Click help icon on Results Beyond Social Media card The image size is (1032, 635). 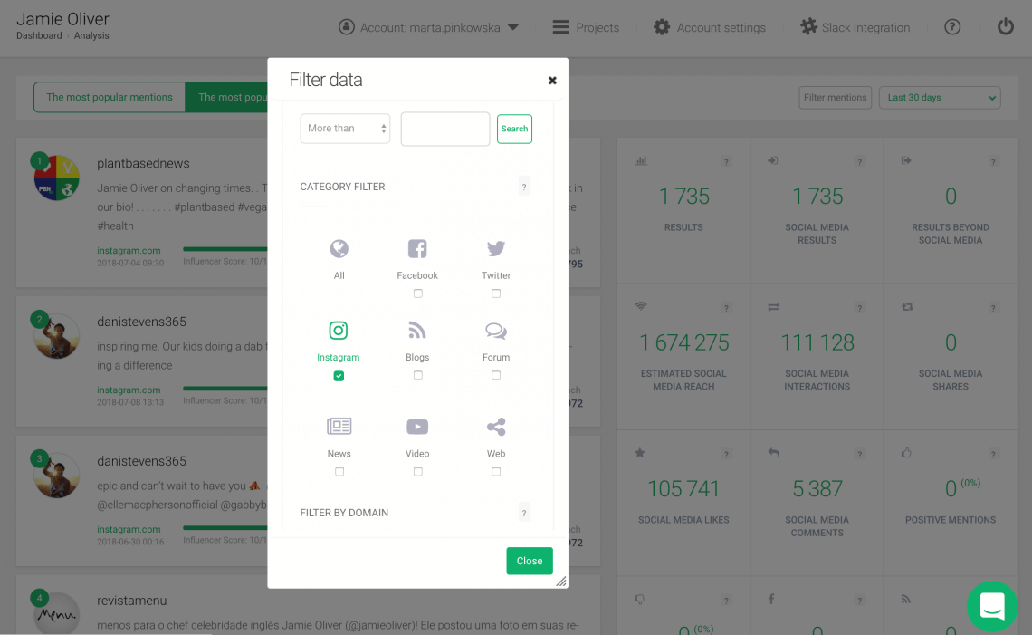click(993, 162)
